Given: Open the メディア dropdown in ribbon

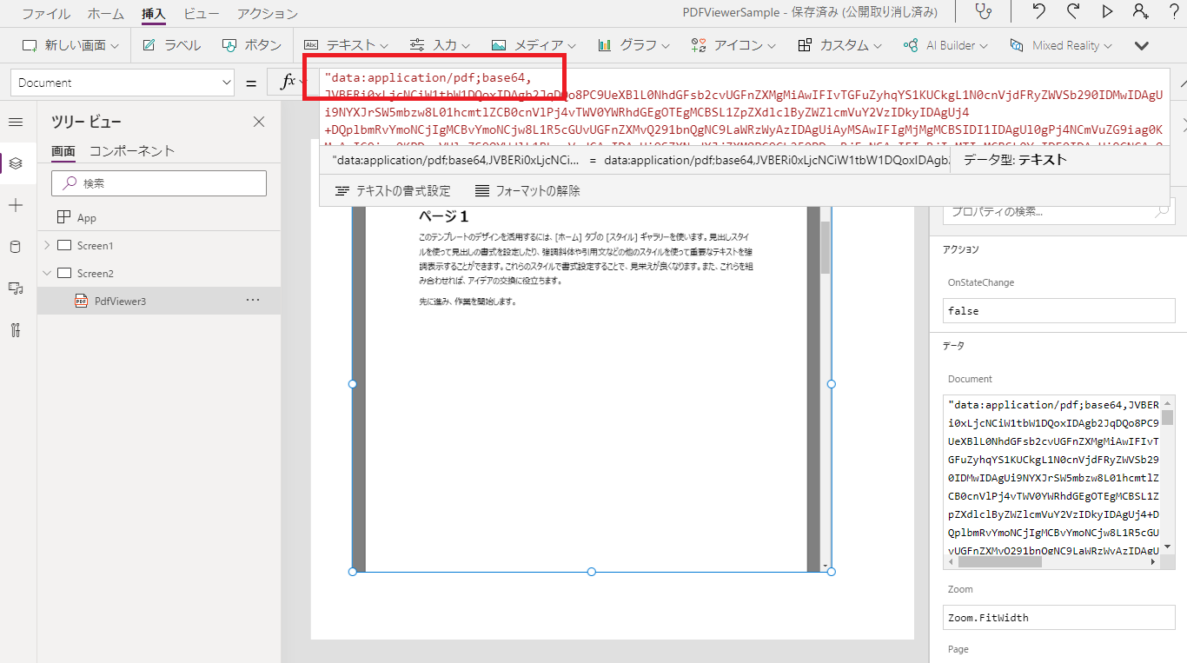Looking at the screenshot, I should coord(534,45).
